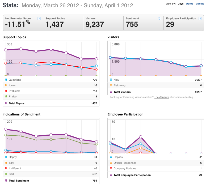Click the Ideas legend orange dot

(x=6, y=85)
